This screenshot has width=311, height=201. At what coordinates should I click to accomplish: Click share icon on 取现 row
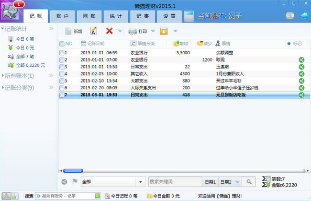point(302,60)
